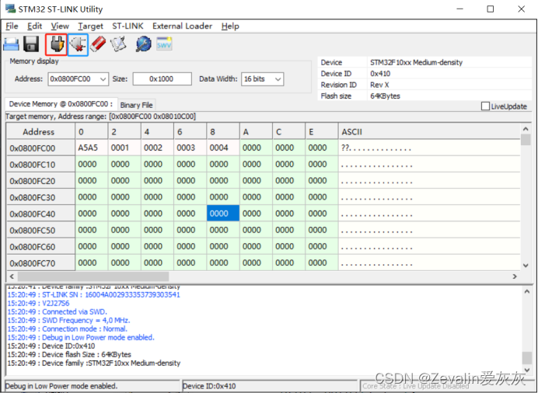The width and height of the screenshot is (538, 393).
Task: Open ST-LINK firmware update globe icon
Action: click(x=143, y=44)
